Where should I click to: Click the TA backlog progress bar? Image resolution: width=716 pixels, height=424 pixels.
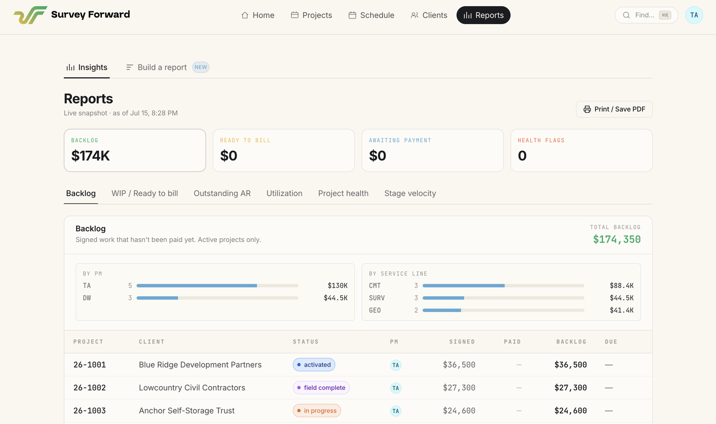(217, 286)
